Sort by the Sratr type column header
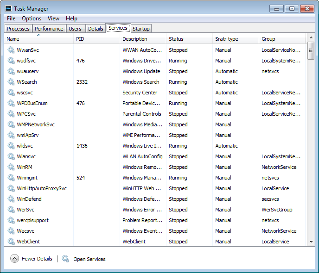Image resolution: width=319 pixels, height=273 pixels. pos(236,39)
